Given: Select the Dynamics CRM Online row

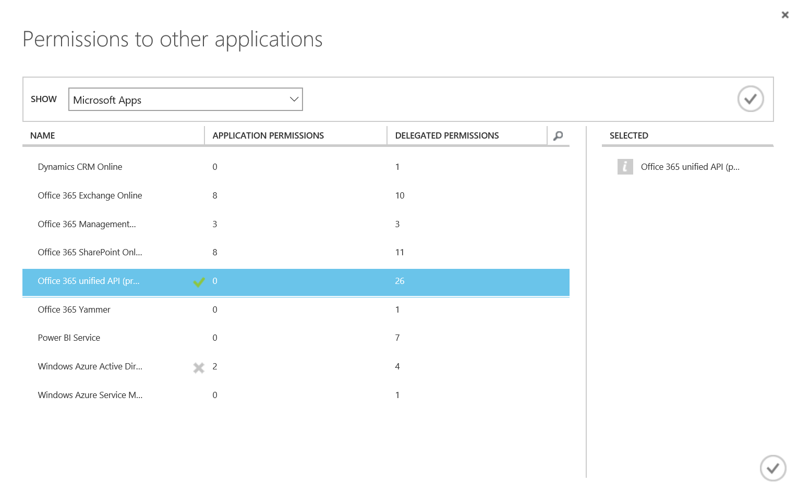Looking at the screenshot, I should [x=296, y=167].
